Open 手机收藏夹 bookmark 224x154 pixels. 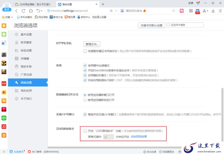tap(25, 17)
